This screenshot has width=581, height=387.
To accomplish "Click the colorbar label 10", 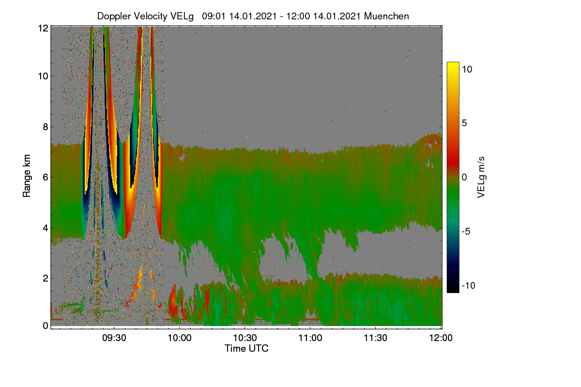I will tap(467, 69).
